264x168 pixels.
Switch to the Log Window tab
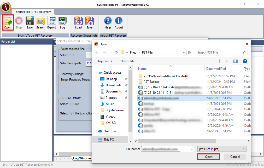[82, 158]
